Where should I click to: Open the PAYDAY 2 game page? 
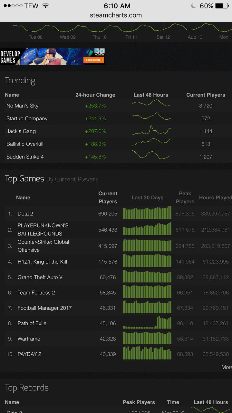click(30, 354)
